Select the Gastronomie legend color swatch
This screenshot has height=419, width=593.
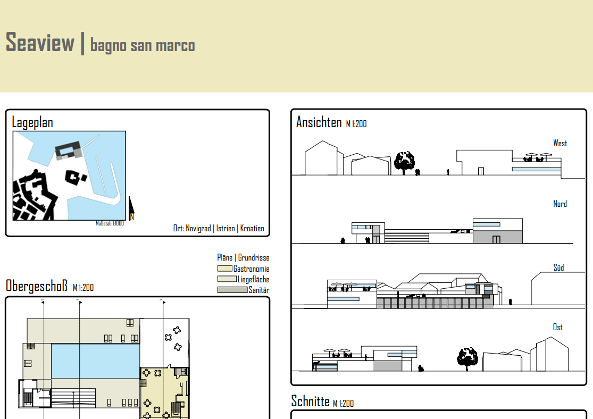coord(224,269)
